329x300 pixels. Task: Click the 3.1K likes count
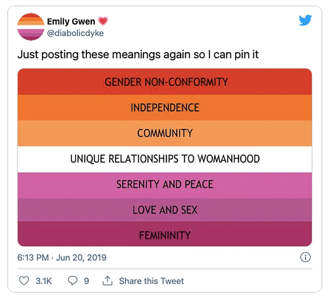click(x=44, y=281)
